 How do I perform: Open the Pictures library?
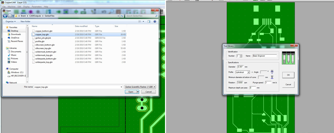tap(14, 58)
